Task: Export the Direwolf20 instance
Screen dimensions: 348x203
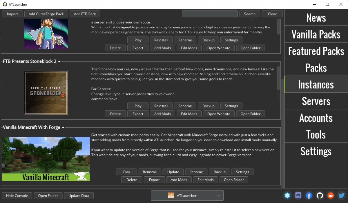Action: (x=138, y=48)
